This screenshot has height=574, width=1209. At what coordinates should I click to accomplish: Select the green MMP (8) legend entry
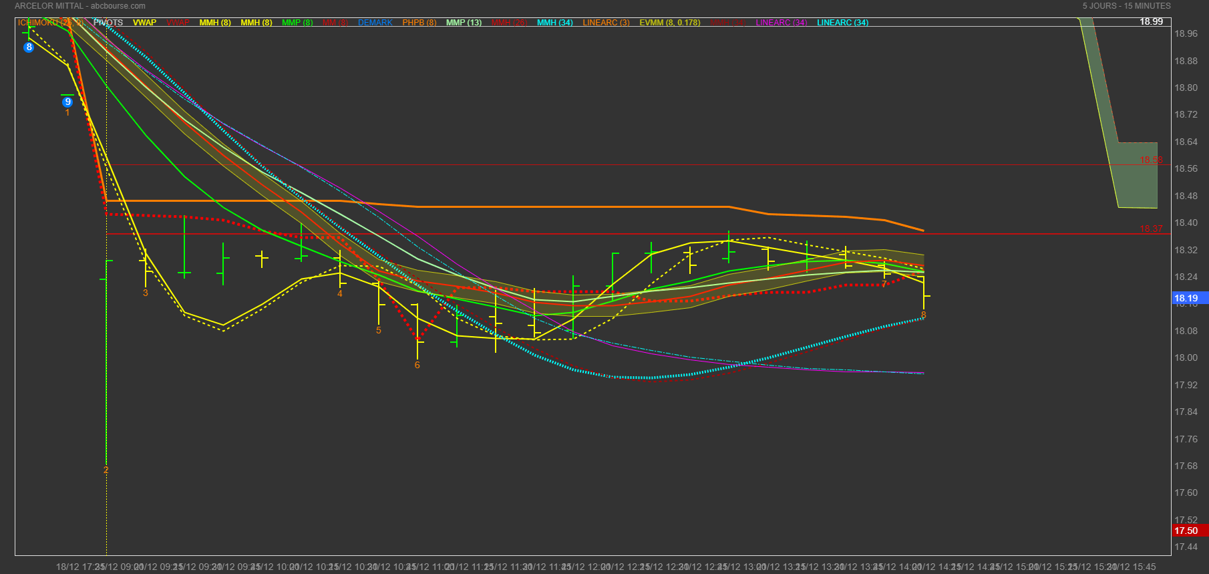tap(297, 23)
